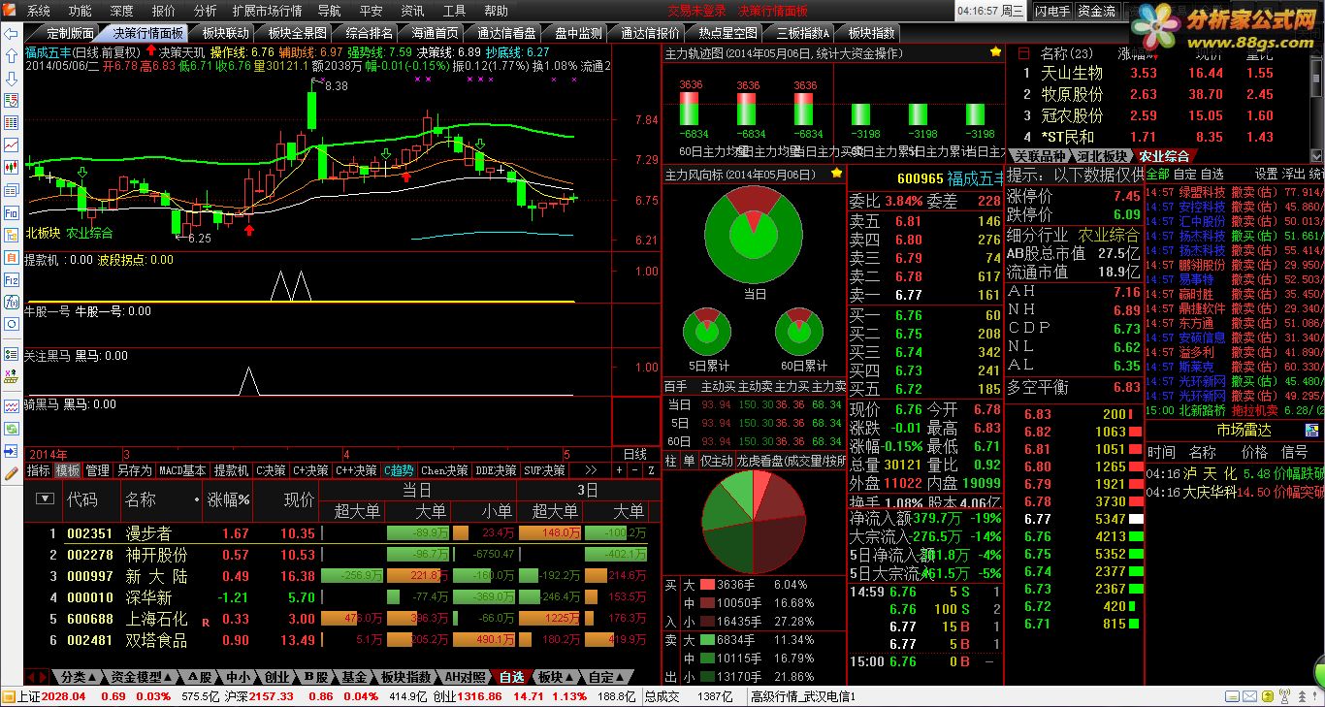This screenshot has height=707, width=1325.
Task: Click the minus zoom button in indicator bar
Action: pyautogui.click(x=634, y=470)
